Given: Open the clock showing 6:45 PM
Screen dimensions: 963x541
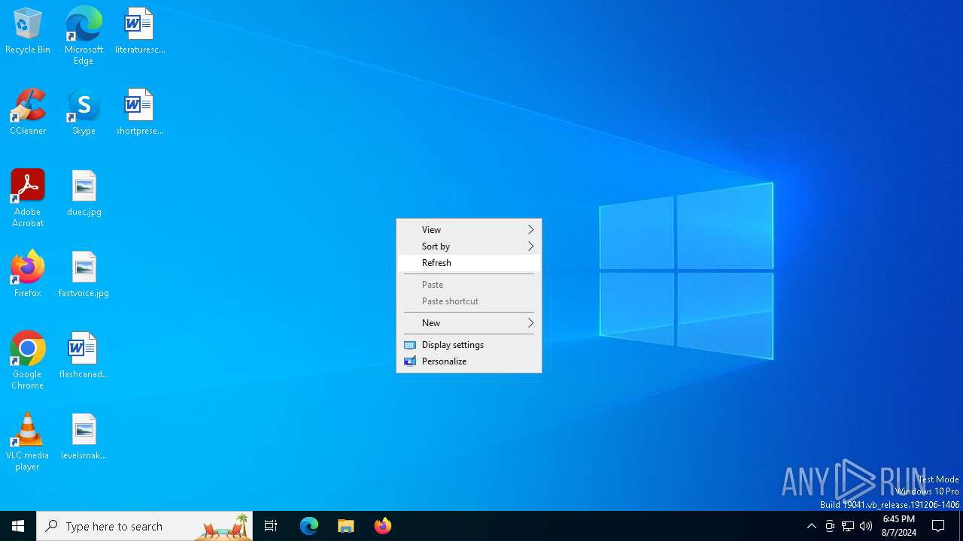Looking at the screenshot, I should [899, 526].
